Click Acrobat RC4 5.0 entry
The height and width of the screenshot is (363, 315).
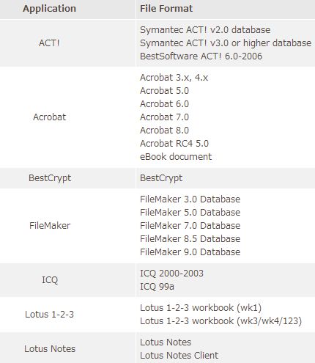(x=174, y=144)
